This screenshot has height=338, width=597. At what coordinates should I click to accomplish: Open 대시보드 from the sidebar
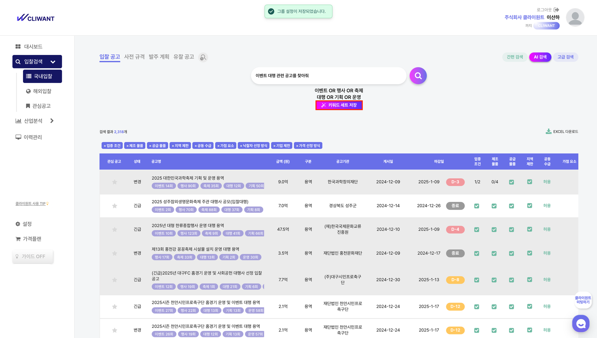(x=29, y=47)
